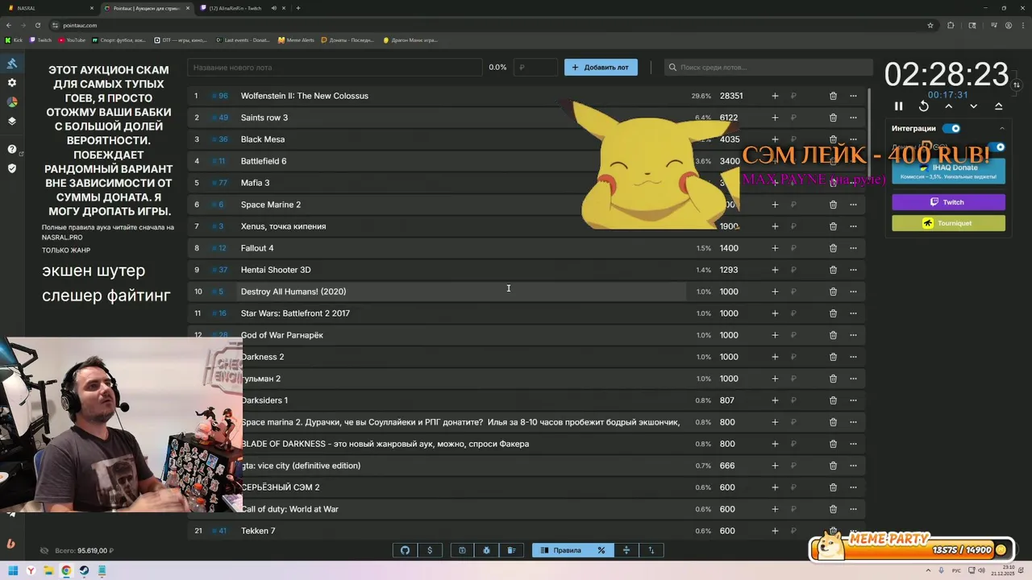Click the clear lots trash-list icon
1032x580 pixels.
(x=511, y=550)
